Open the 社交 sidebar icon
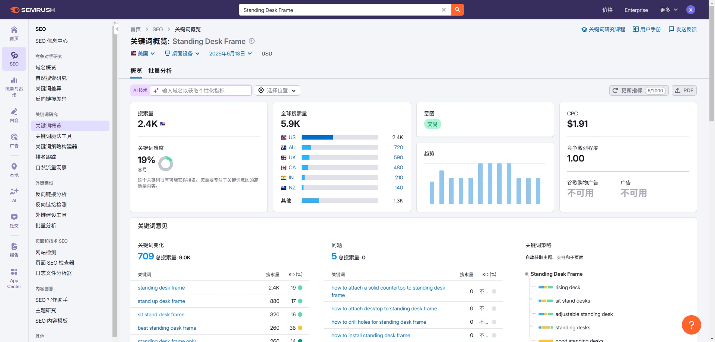The height and width of the screenshot is (342, 715). [14, 221]
